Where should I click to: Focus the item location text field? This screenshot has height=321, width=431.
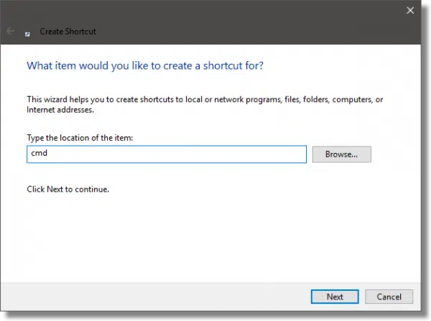coord(167,154)
